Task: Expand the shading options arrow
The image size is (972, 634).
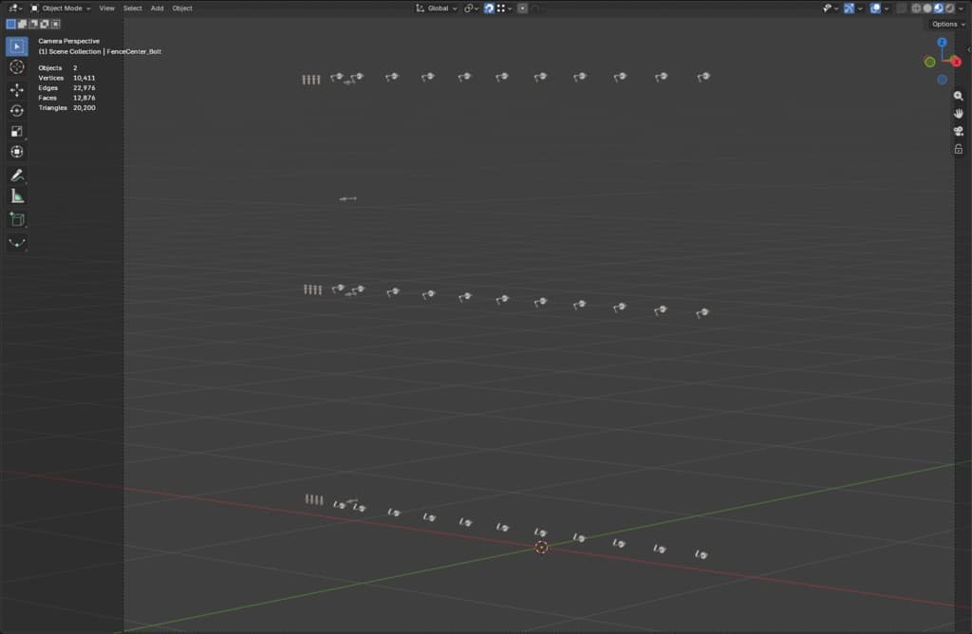Action: point(961,8)
